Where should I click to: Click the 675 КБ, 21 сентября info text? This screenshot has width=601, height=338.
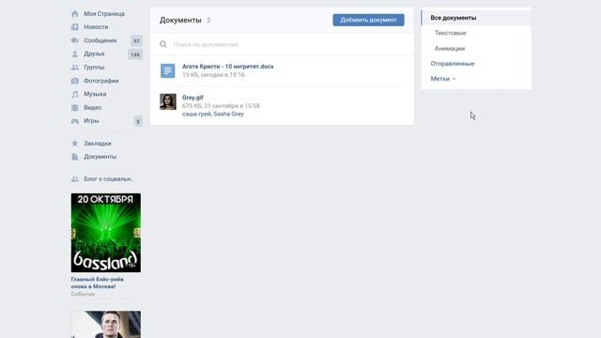(221, 106)
